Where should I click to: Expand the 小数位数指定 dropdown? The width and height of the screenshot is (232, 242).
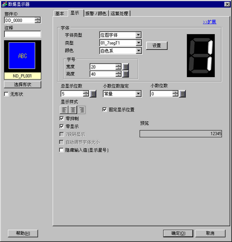pos(138,94)
